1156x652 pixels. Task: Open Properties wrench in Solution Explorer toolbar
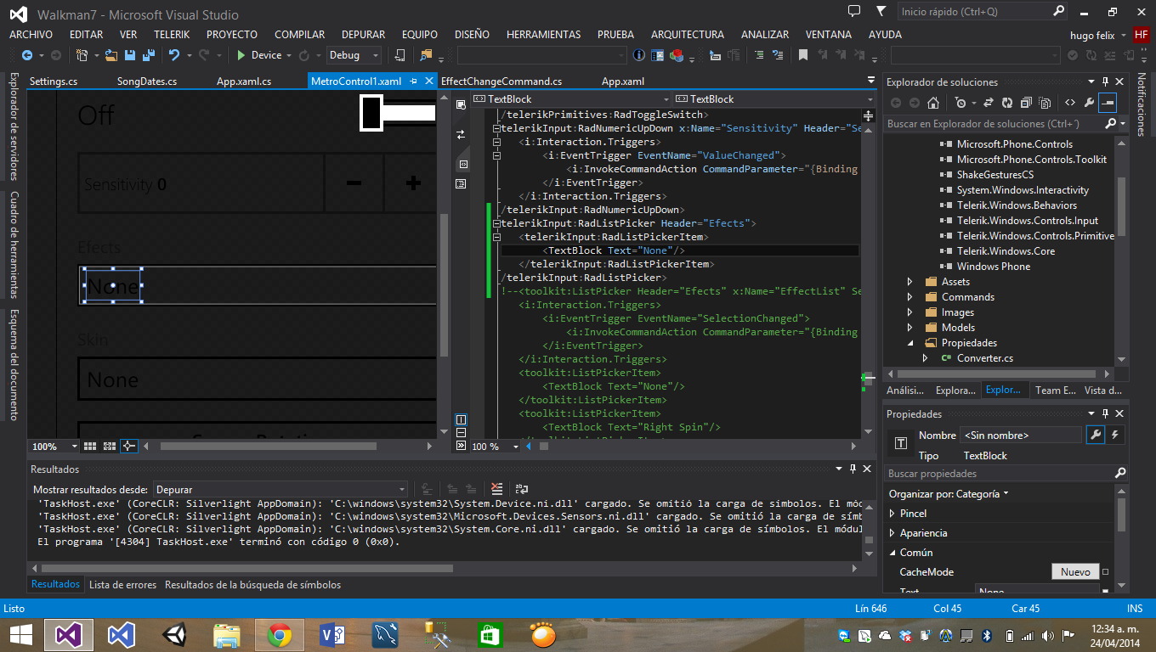pos(1088,103)
